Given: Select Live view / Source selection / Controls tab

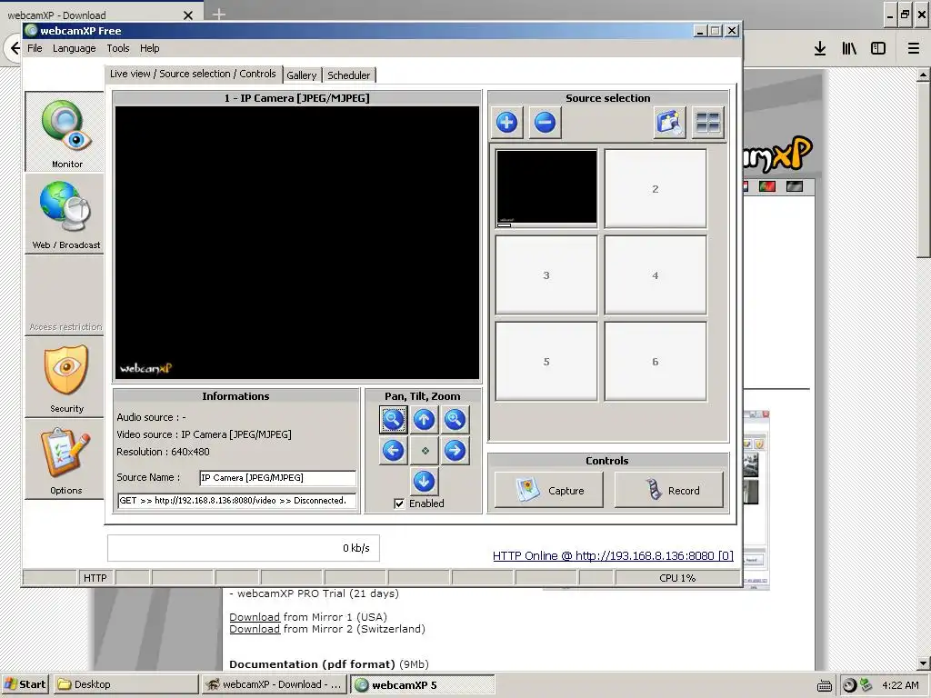Looking at the screenshot, I should tap(193, 74).
